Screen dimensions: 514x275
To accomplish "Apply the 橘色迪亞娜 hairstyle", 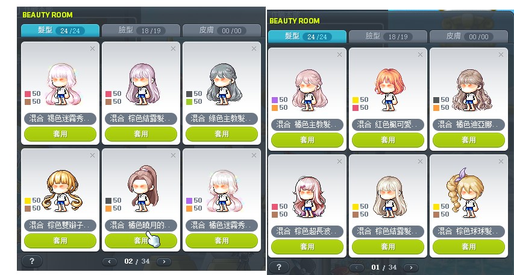I will pos(469,140).
